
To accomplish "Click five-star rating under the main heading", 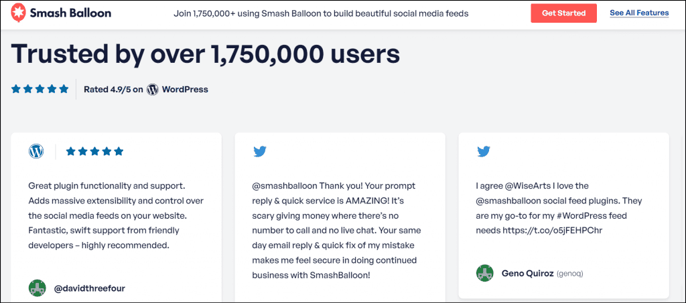I will tap(40, 89).
